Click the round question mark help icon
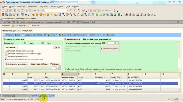The width and height of the screenshot is (183, 102). pos(13,26)
